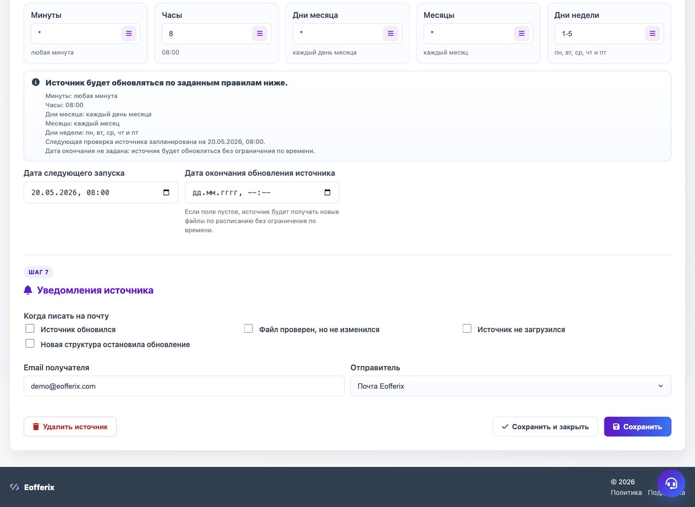695x507 pixels.
Task: Click the '© 2026' footer text
Action: click(x=623, y=482)
